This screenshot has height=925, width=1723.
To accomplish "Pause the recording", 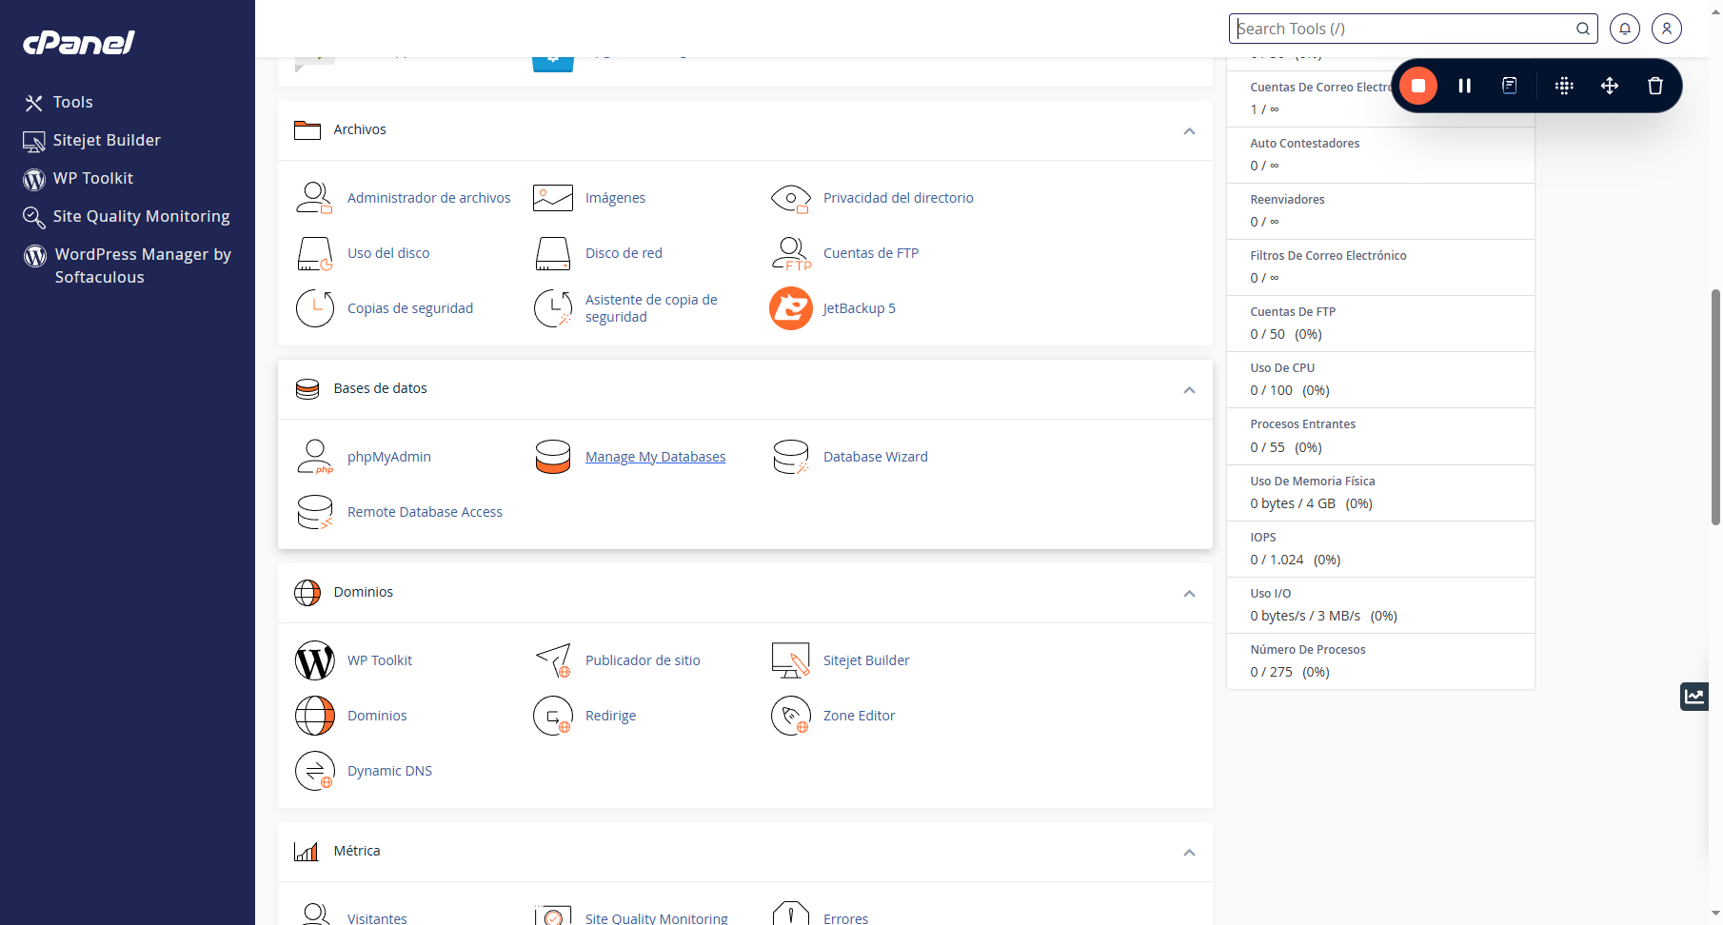I will [x=1464, y=86].
